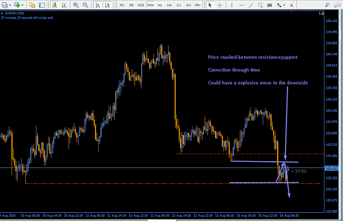Switch timeframe to W1
Image resolution: width=343 pixels, height=221 pixels.
pos(188,5)
